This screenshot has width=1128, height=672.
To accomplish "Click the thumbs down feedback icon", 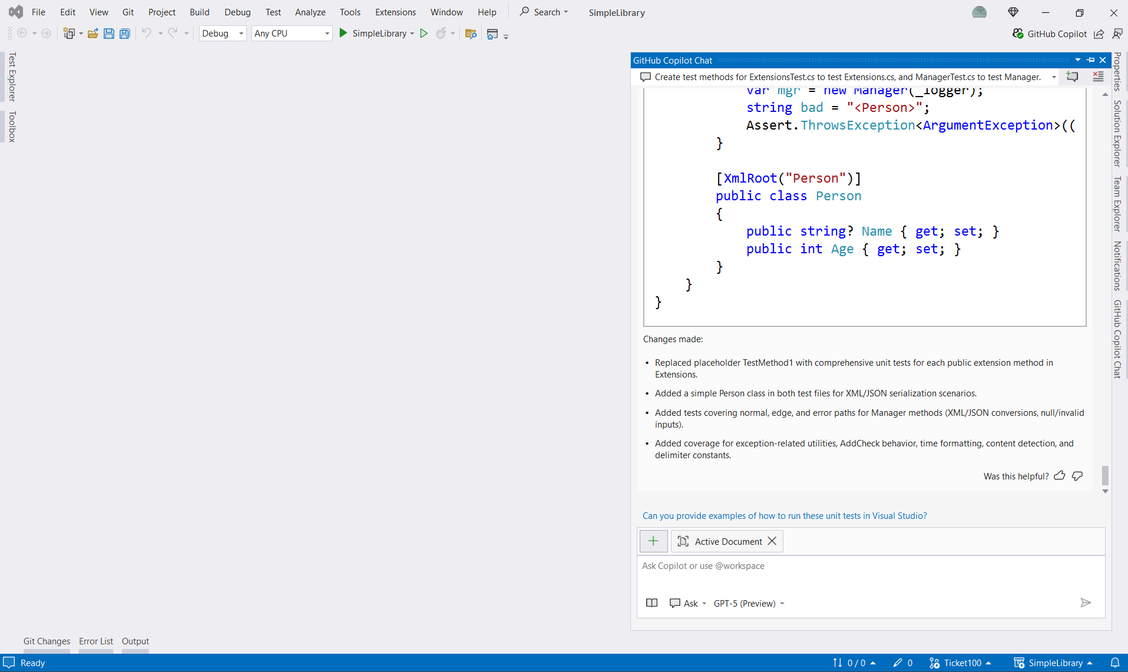I will [x=1077, y=476].
